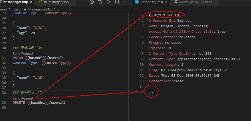Click the HTTP/1.1 200 OK status line
The height and width of the screenshot is (121, 251).
(164, 15)
